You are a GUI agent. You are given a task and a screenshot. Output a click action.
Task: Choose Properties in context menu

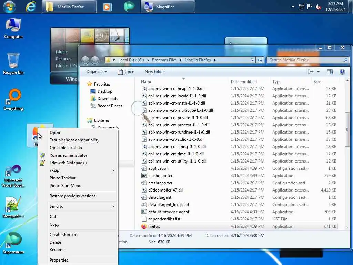[78, 260]
